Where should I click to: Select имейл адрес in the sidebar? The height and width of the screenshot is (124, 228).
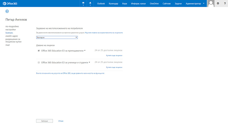click(12, 36)
